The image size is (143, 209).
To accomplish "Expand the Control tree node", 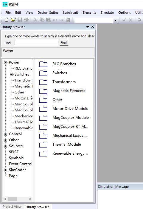I will coord(5,134).
